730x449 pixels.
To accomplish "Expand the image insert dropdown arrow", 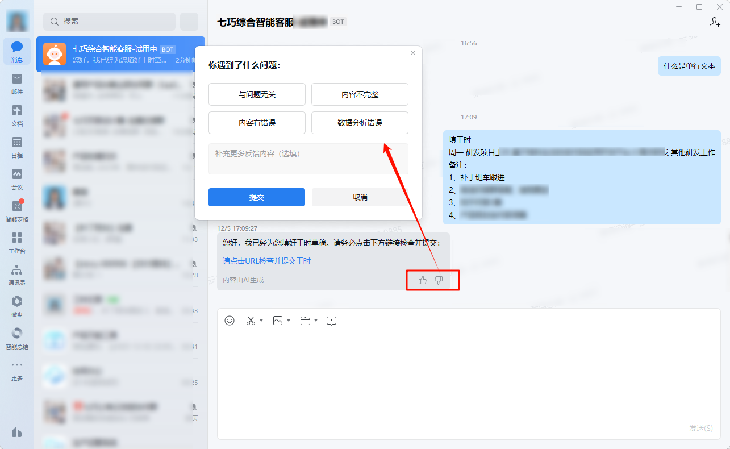I will point(289,321).
